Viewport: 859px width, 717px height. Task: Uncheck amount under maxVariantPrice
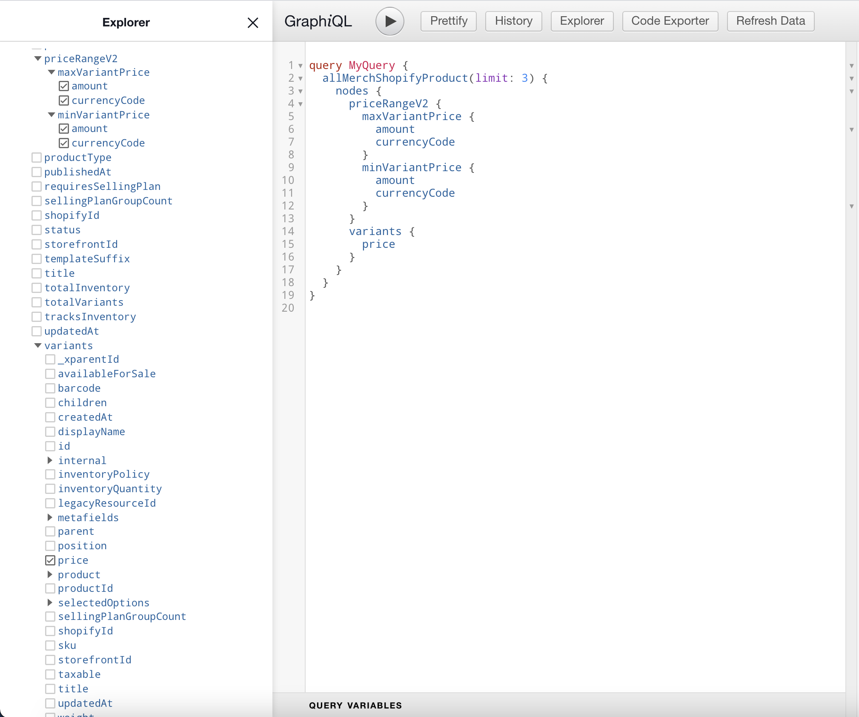pos(64,86)
